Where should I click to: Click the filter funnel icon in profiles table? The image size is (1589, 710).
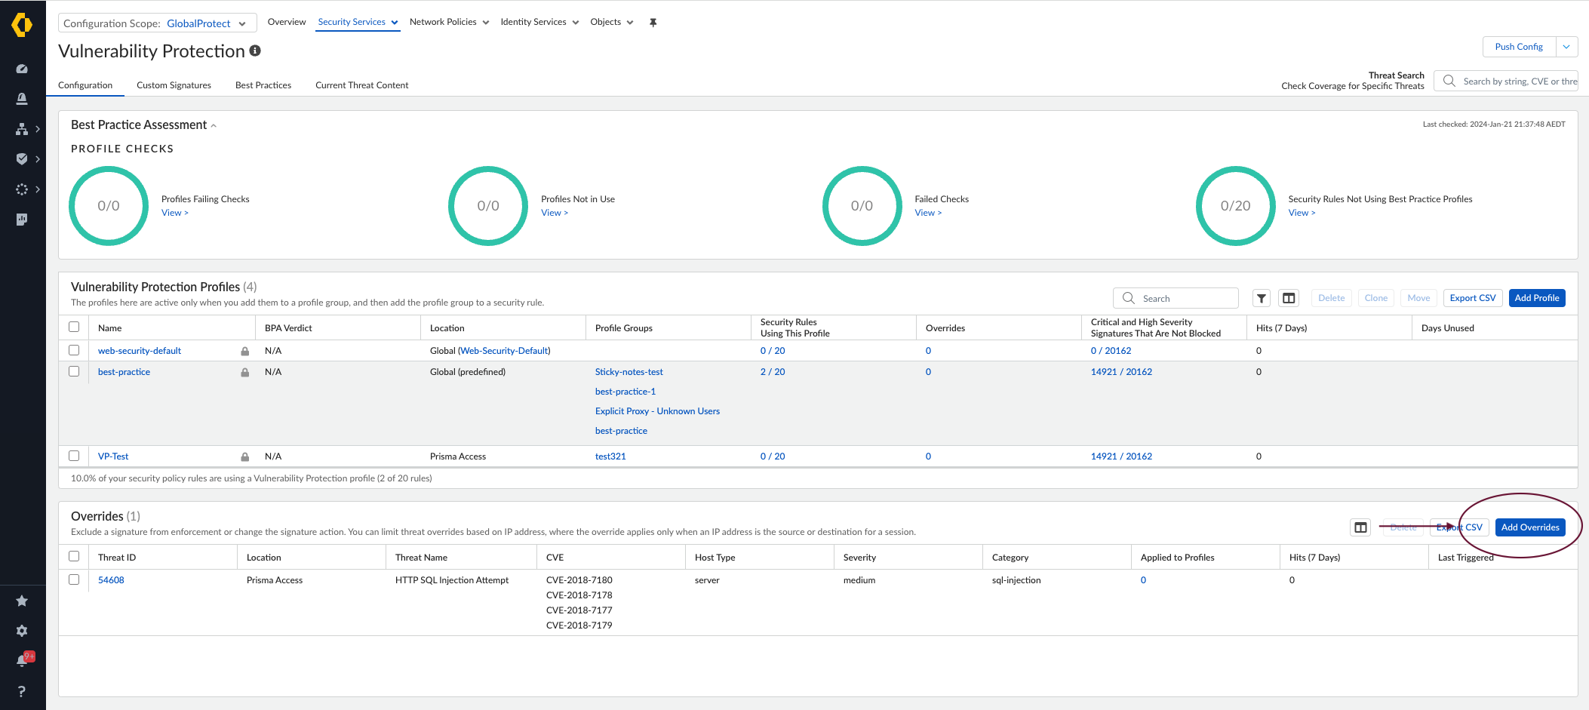point(1261,298)
